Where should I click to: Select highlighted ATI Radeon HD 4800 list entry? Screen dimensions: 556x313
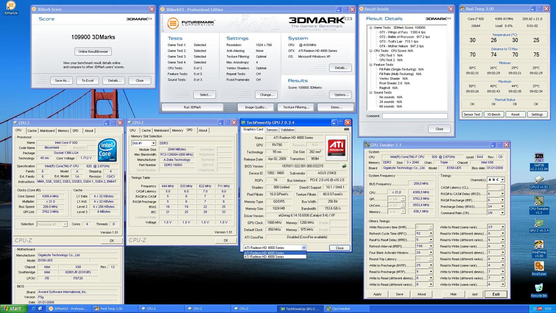(275, 253)
